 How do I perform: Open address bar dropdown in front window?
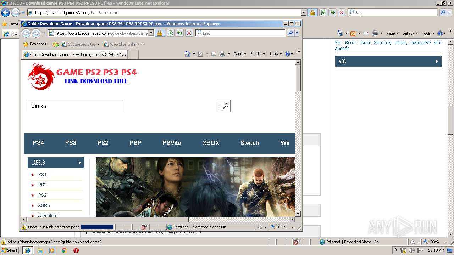[x=151, y=33]
